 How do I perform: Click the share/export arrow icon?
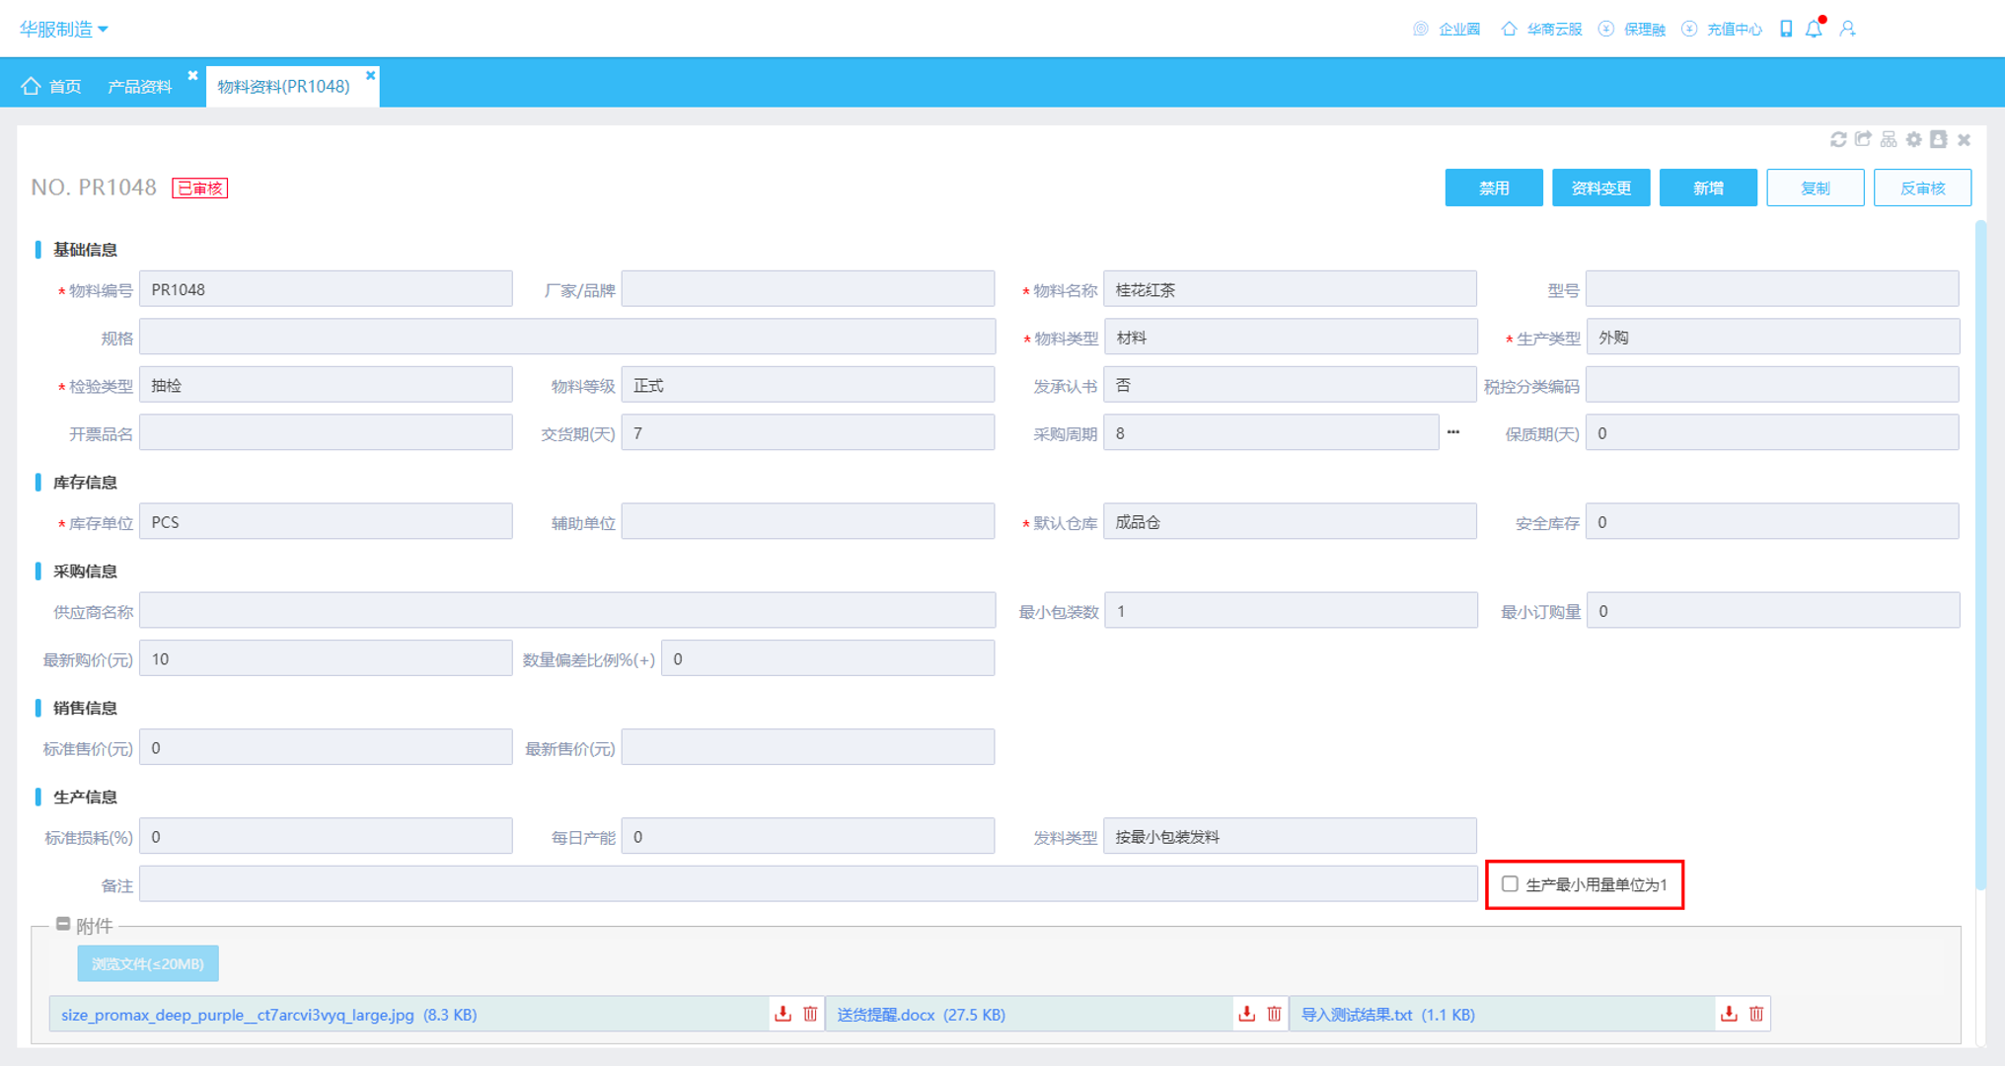(x=1863, y=139)
